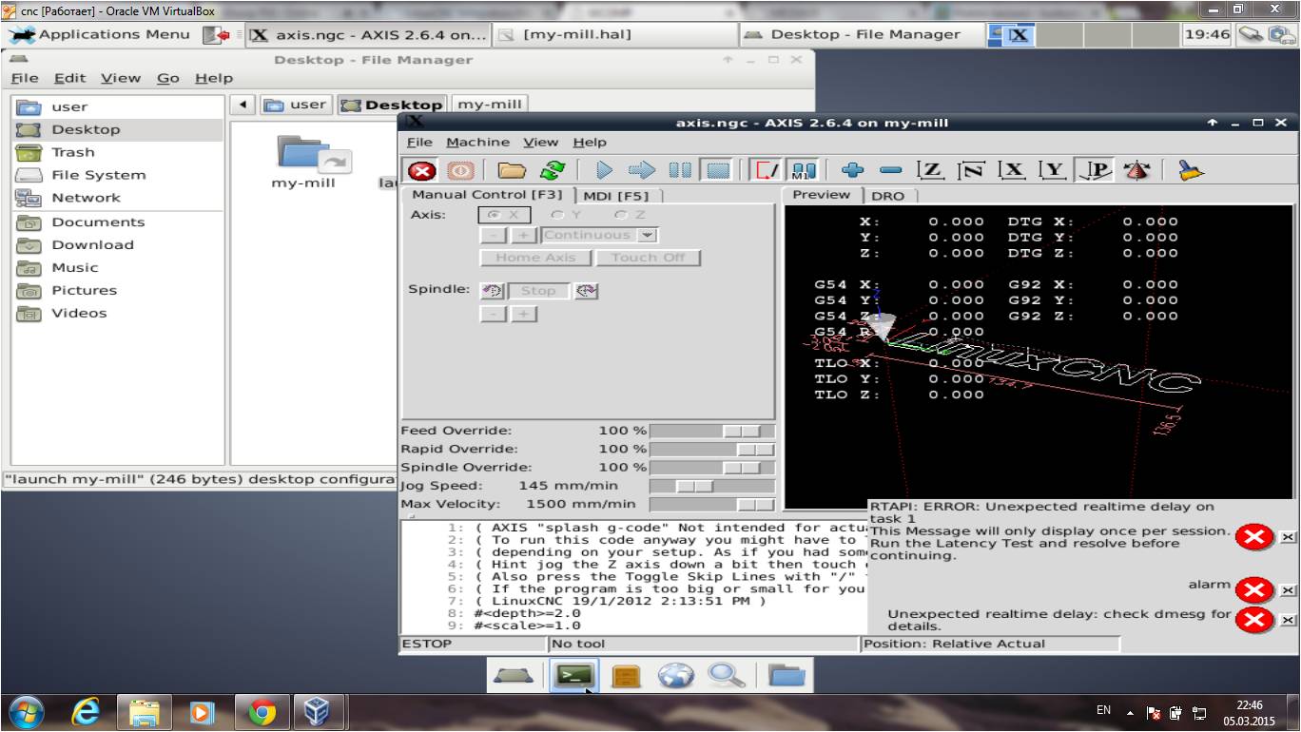
Task: Dismiss the 'check dmesg' delay notification
Action: pos(1288,621)
